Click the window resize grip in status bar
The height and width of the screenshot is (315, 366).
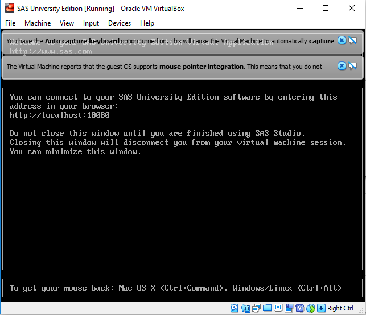click(x=362, y=311)
